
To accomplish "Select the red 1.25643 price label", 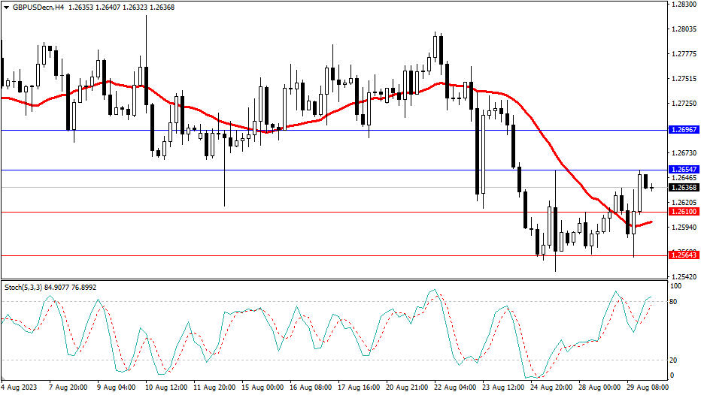I will tap(684, 255).
